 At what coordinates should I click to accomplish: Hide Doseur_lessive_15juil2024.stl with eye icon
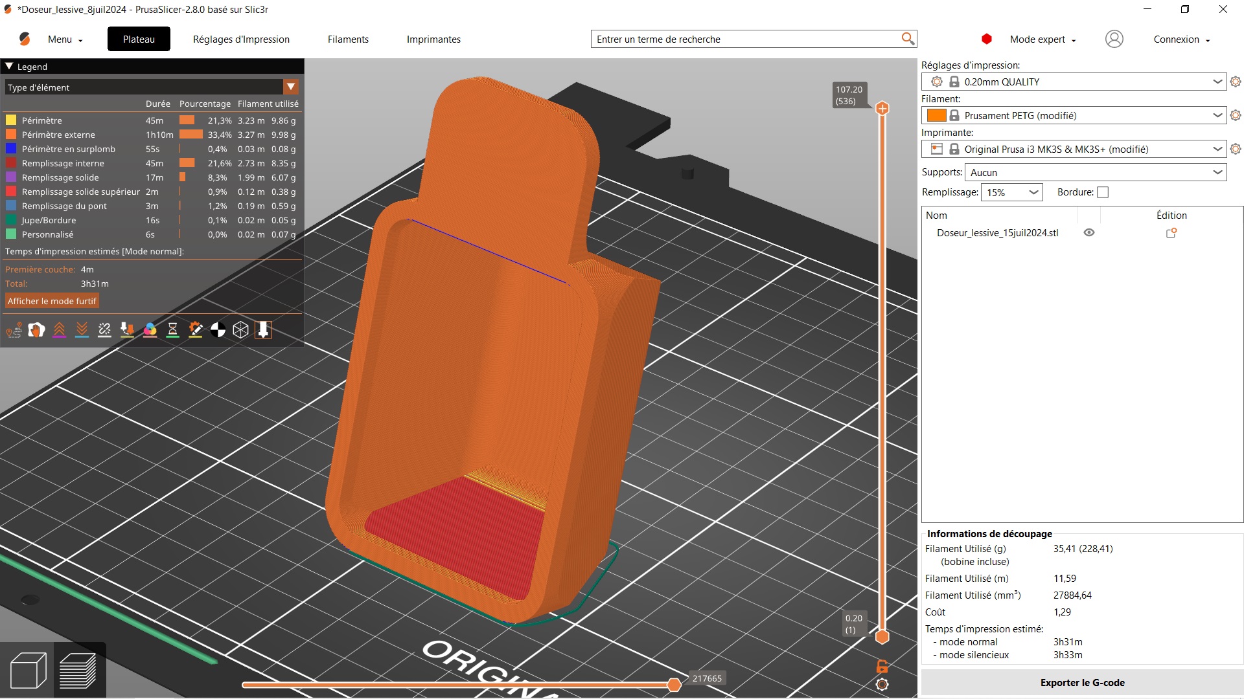(x=1089, y=233)
